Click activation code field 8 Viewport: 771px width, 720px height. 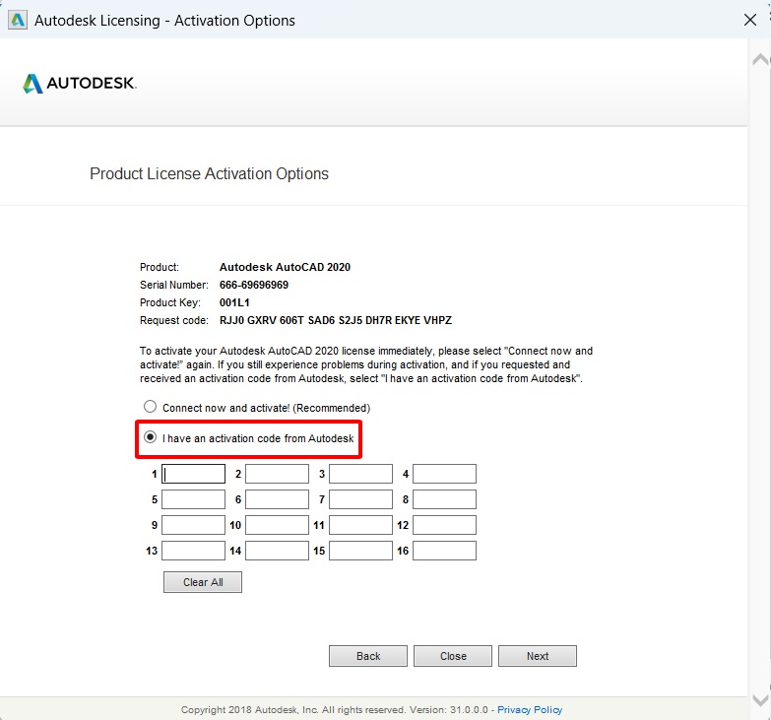click(444, 499)
